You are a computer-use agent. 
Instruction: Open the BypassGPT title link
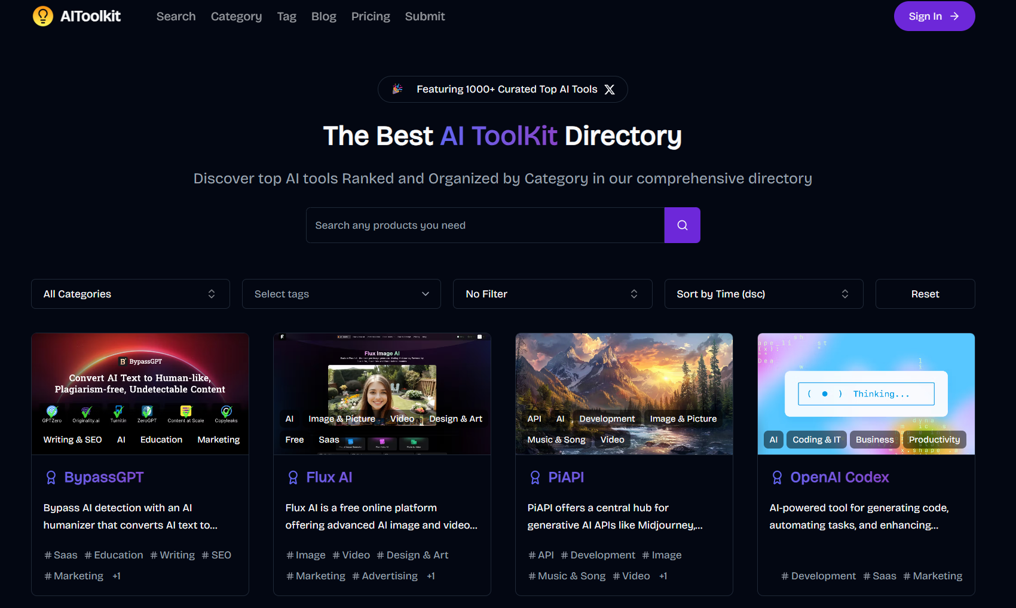pyautogui.click(x=104, y=477)
